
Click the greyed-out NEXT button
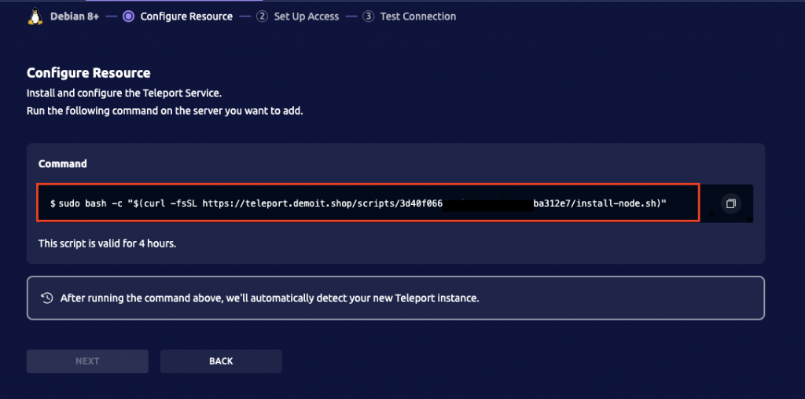87,361
